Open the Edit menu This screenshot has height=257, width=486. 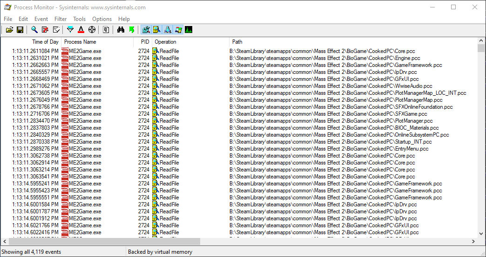[x=23, y=19]
